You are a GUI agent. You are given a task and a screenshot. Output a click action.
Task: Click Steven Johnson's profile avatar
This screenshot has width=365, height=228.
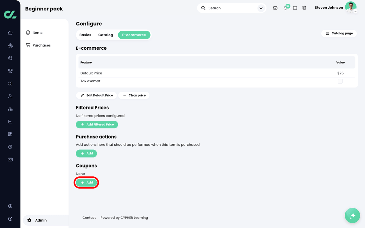coord(350,7)
